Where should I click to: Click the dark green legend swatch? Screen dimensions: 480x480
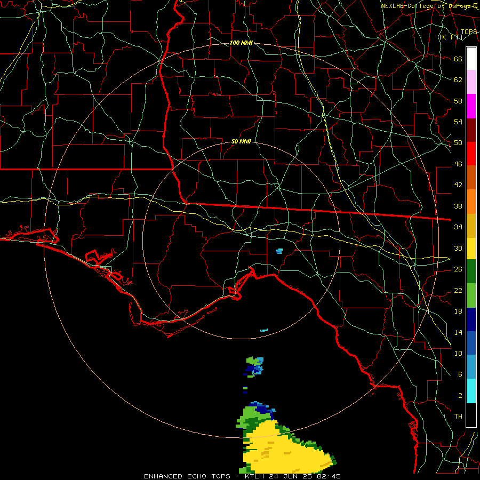[x=471, y=271]
